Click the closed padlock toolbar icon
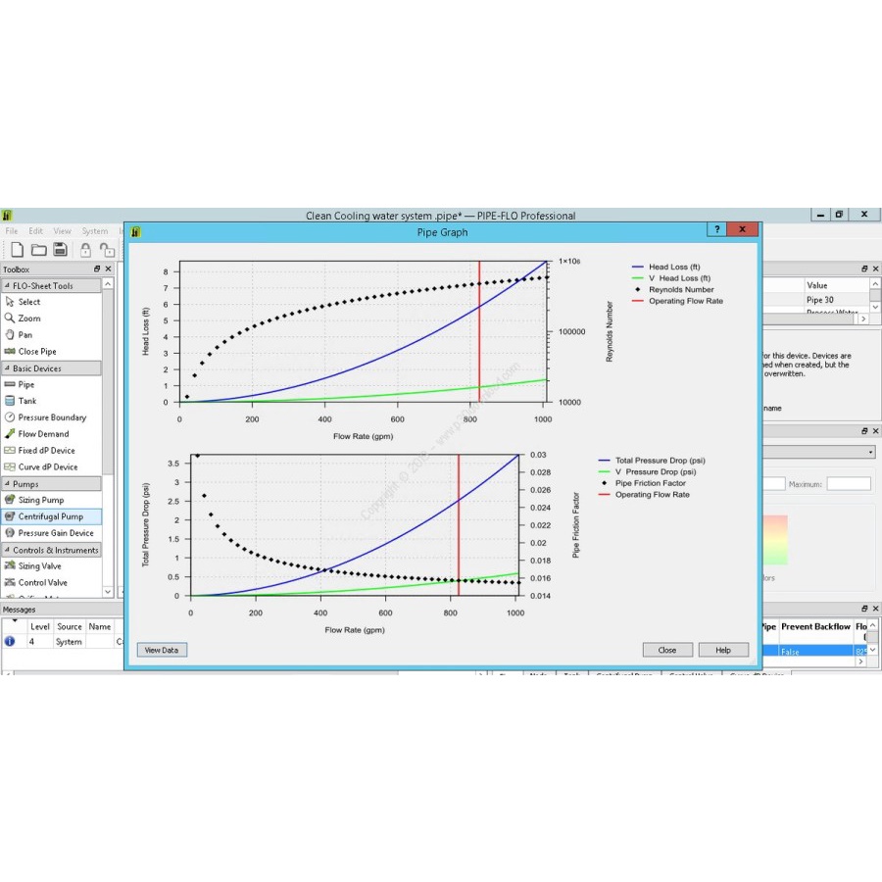This screenshot has width=882, height=882. tap(85, 249)
